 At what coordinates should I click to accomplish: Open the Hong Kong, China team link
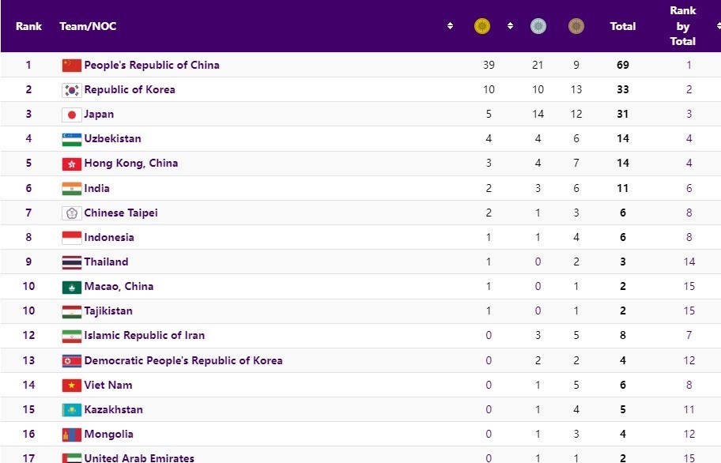coord(130,164)
